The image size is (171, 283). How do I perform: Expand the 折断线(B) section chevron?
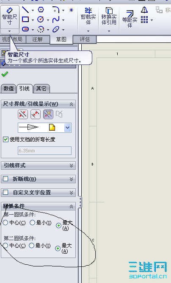click(71, 179)
